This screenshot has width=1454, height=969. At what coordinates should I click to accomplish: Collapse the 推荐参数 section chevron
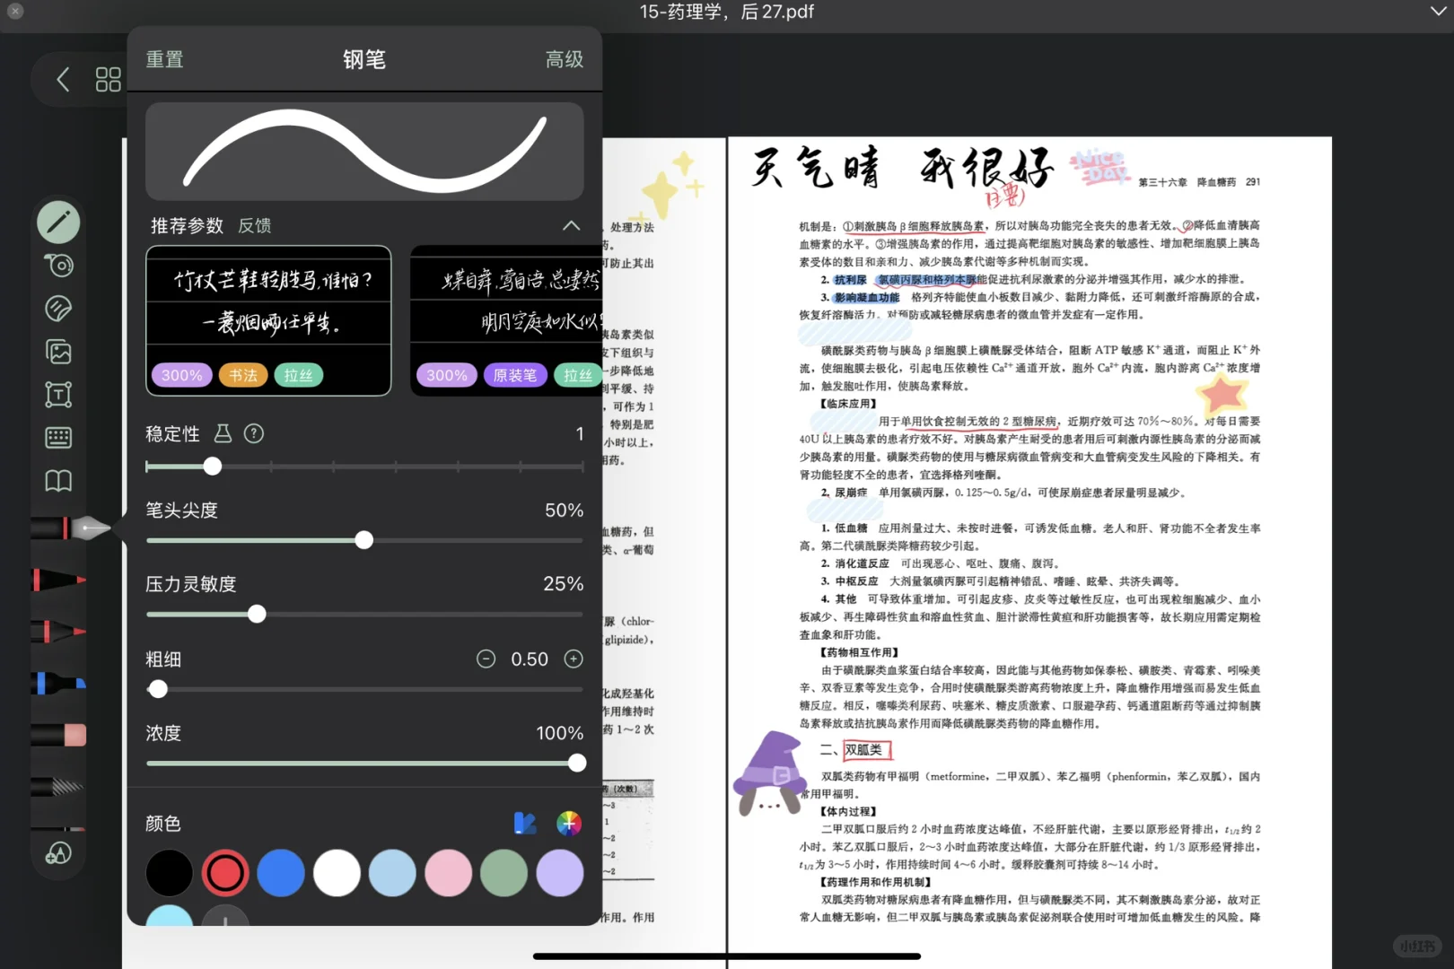tap(571, 225)
